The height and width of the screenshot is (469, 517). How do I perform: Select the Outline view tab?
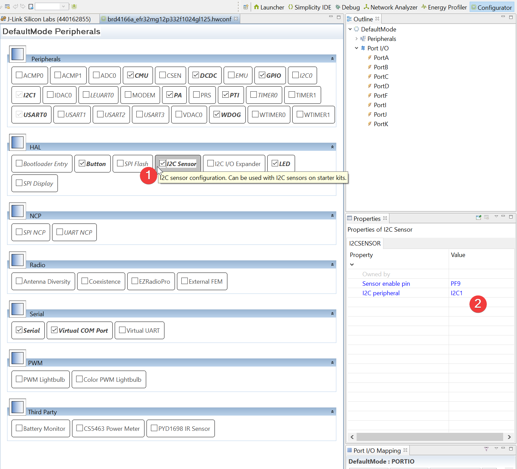[x=363, y=19]
